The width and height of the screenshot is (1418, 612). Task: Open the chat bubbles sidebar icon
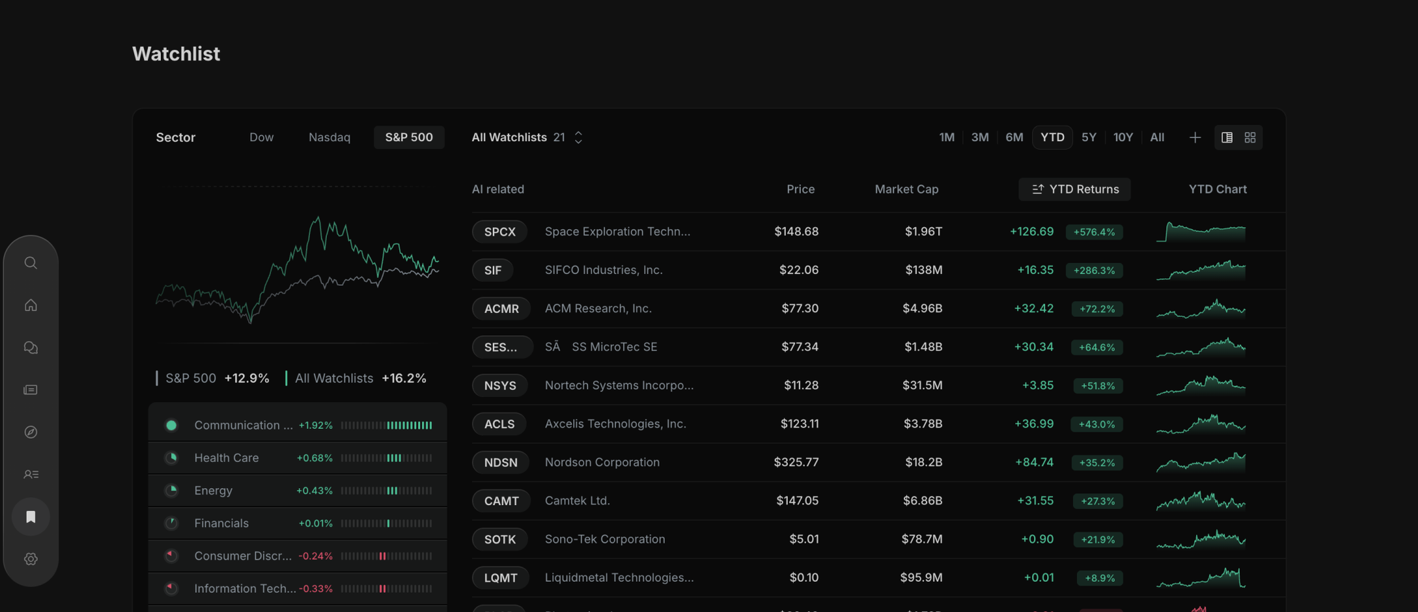click(x=31, y=348)
